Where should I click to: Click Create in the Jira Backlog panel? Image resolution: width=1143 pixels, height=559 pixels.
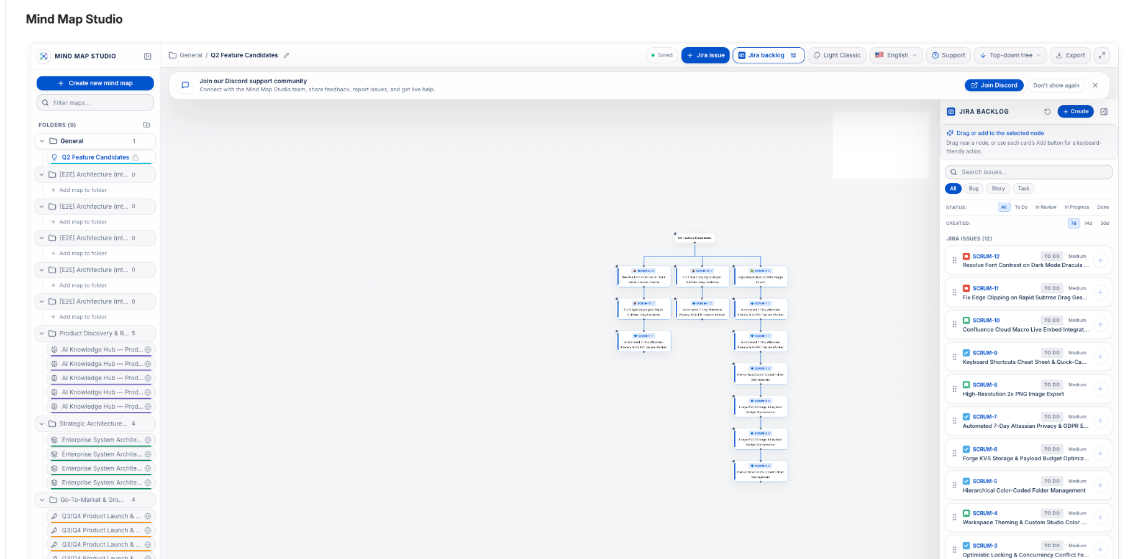(1075, 112)
